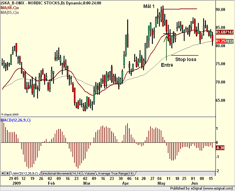Select the Mål 1 text annotation
235x191 pixels.
(x=149, y=6)
